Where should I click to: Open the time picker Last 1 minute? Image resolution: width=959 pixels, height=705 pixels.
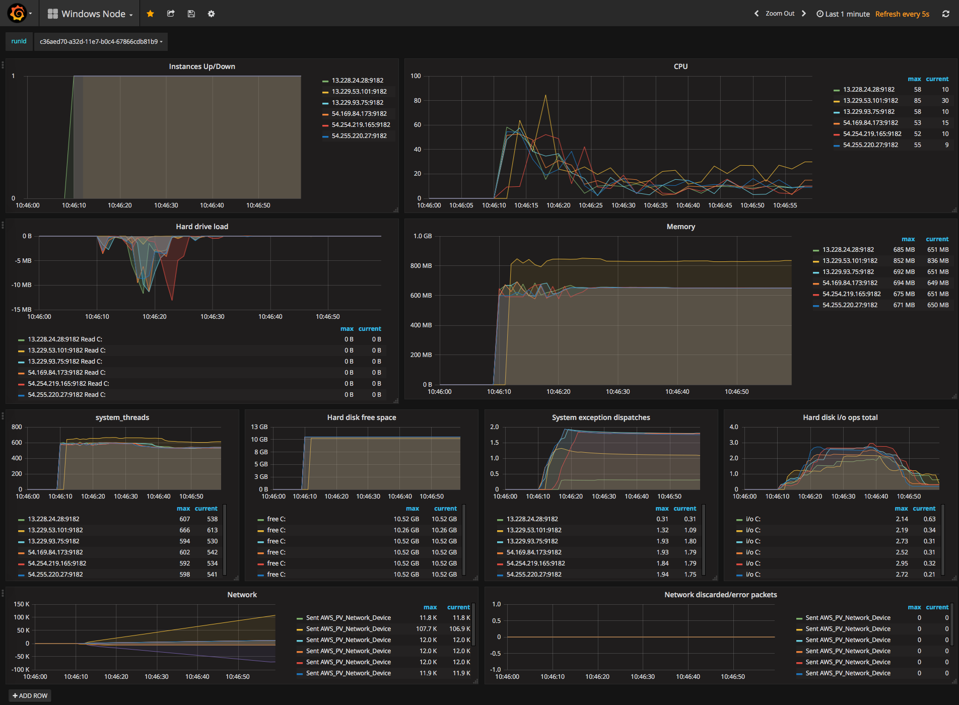(843, 14)
